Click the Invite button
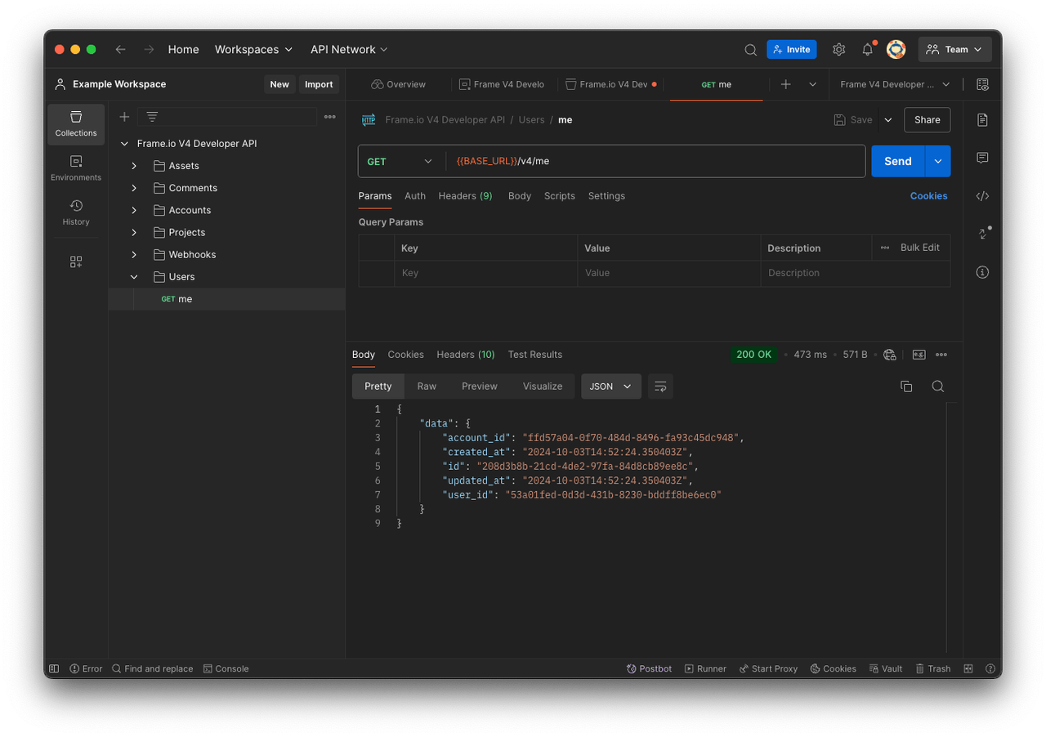 tap(792, 50)
